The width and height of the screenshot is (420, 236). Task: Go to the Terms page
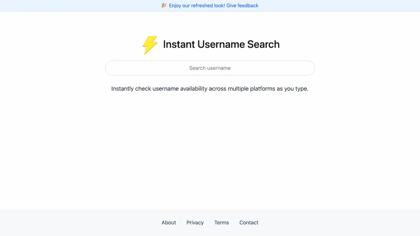click(222, 222)
